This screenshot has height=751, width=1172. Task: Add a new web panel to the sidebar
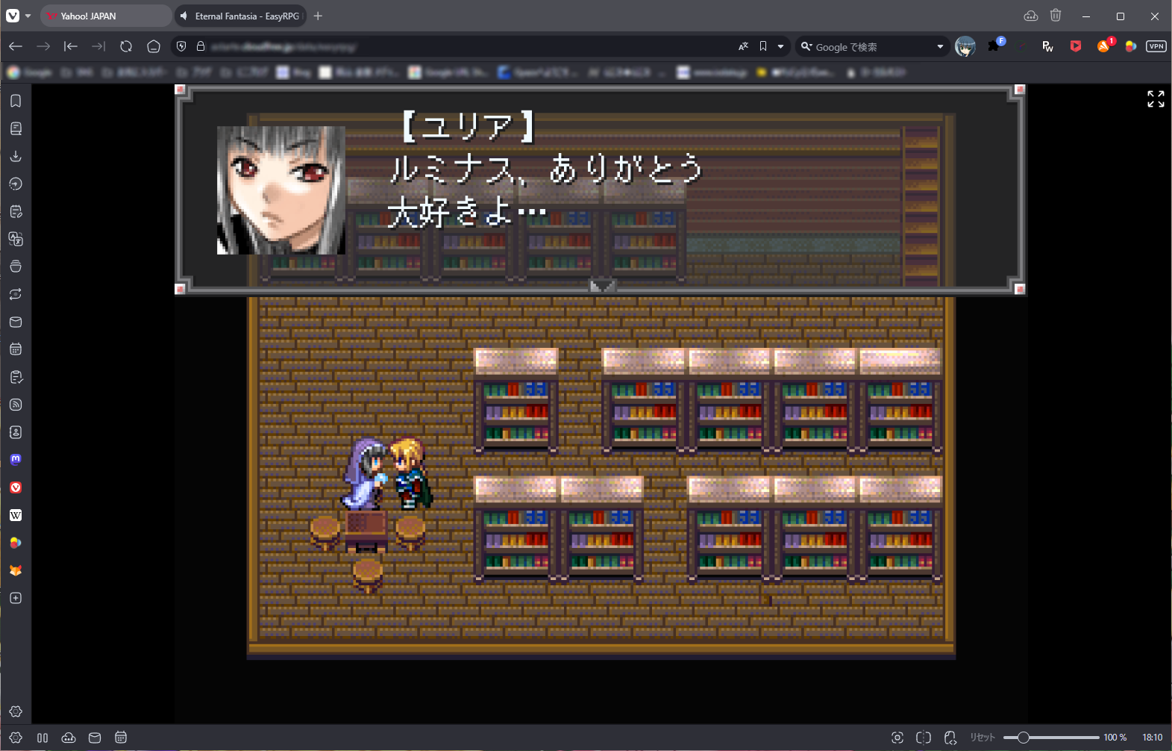coord(16,598)
